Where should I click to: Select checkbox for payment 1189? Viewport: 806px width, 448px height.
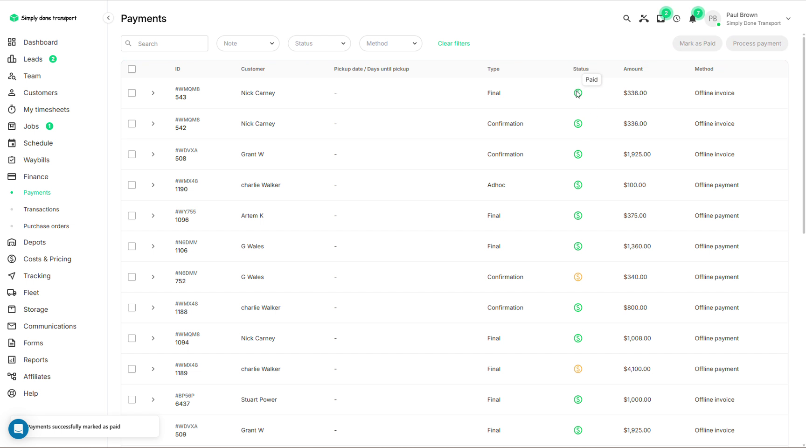point(132,369)
